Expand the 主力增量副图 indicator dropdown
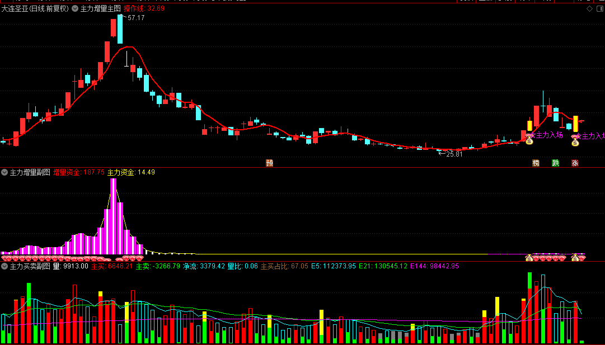Viewport: 605px width, 345px height. click(4, 172)
